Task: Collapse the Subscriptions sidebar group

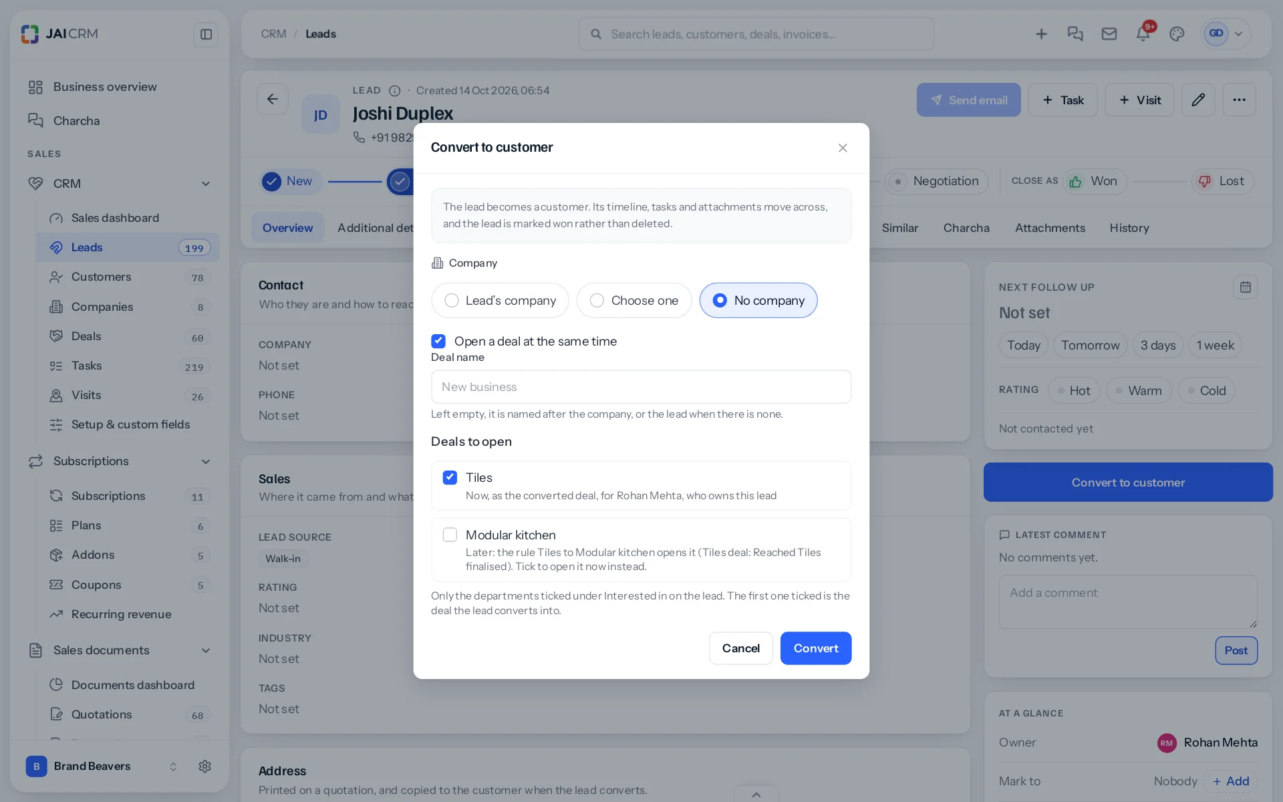Action: point(206,462)
